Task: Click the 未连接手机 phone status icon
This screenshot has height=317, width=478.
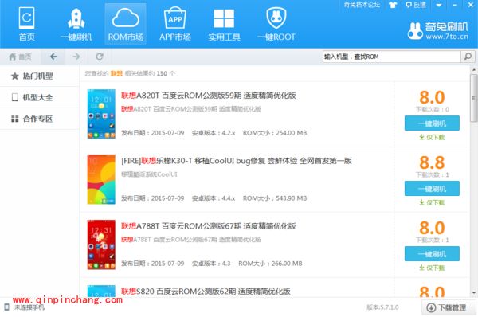Action: click(x=6, y=307)
